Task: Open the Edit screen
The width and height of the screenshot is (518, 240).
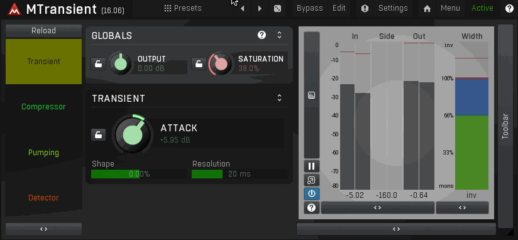Action: pos(339,8)
